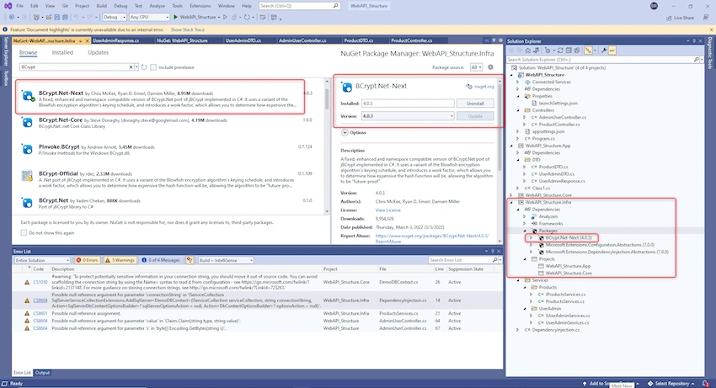This screenshot has width=716, height=388.
Task: Start debugging with green play arrow
Action: click(x=175, y=18)
